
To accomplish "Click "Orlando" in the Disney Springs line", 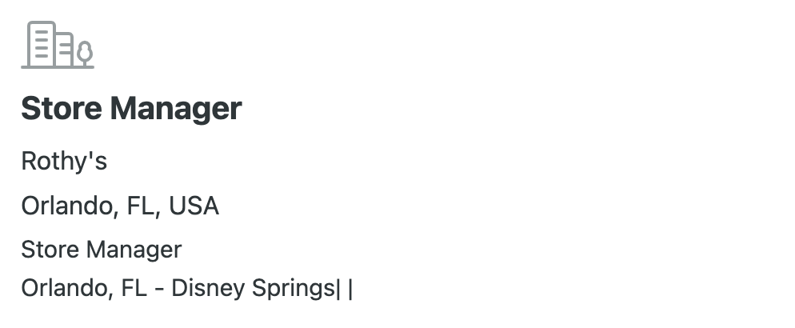I will coord(66,288).
